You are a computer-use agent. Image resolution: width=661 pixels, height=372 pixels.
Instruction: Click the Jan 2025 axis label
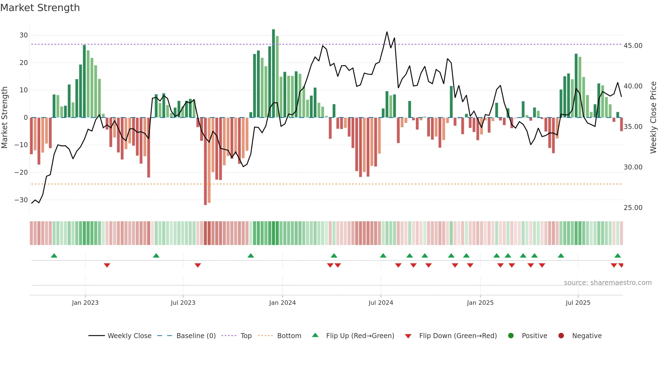point(480,303)
